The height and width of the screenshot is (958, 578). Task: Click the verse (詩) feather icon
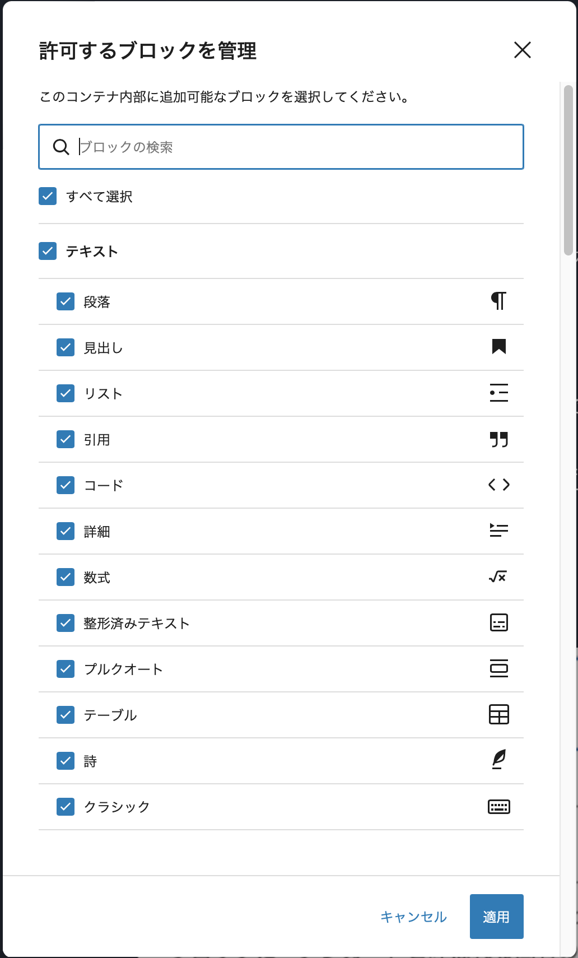[498, 760]
